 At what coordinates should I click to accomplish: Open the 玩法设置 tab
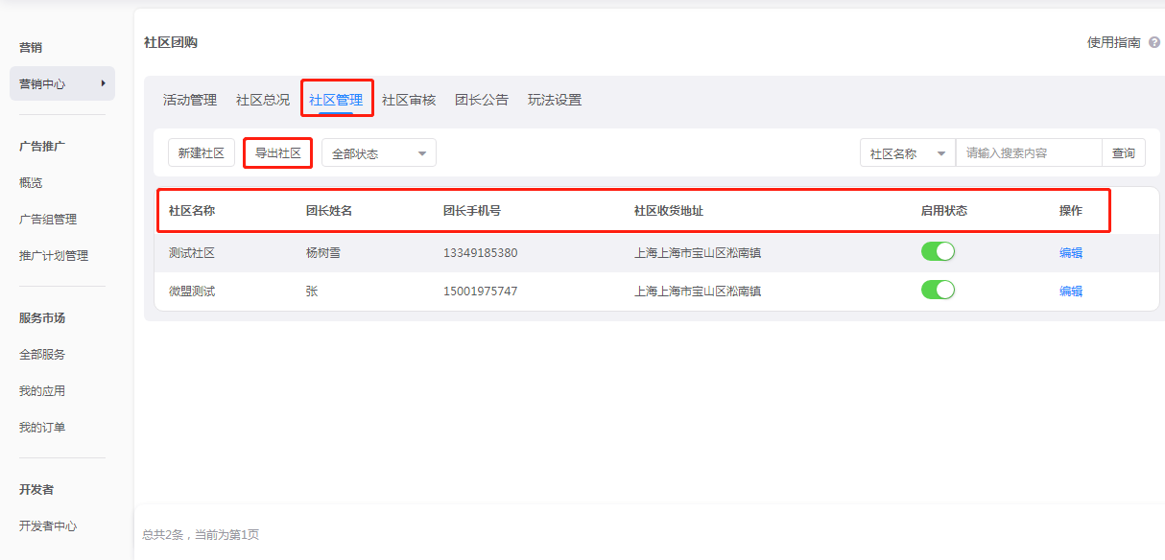[555, 100]
